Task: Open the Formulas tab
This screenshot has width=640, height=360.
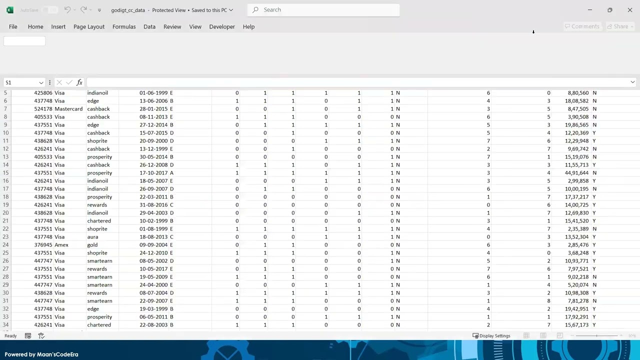Action: click(124, 26)
